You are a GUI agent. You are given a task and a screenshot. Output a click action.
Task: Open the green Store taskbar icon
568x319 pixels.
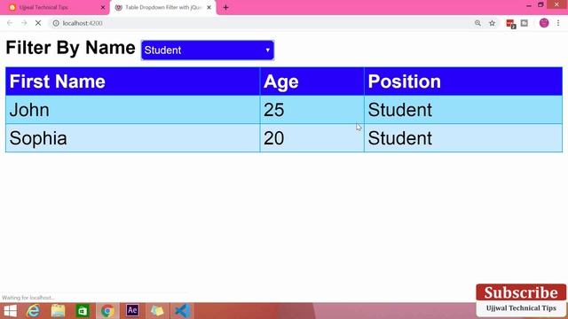point(83,311)
